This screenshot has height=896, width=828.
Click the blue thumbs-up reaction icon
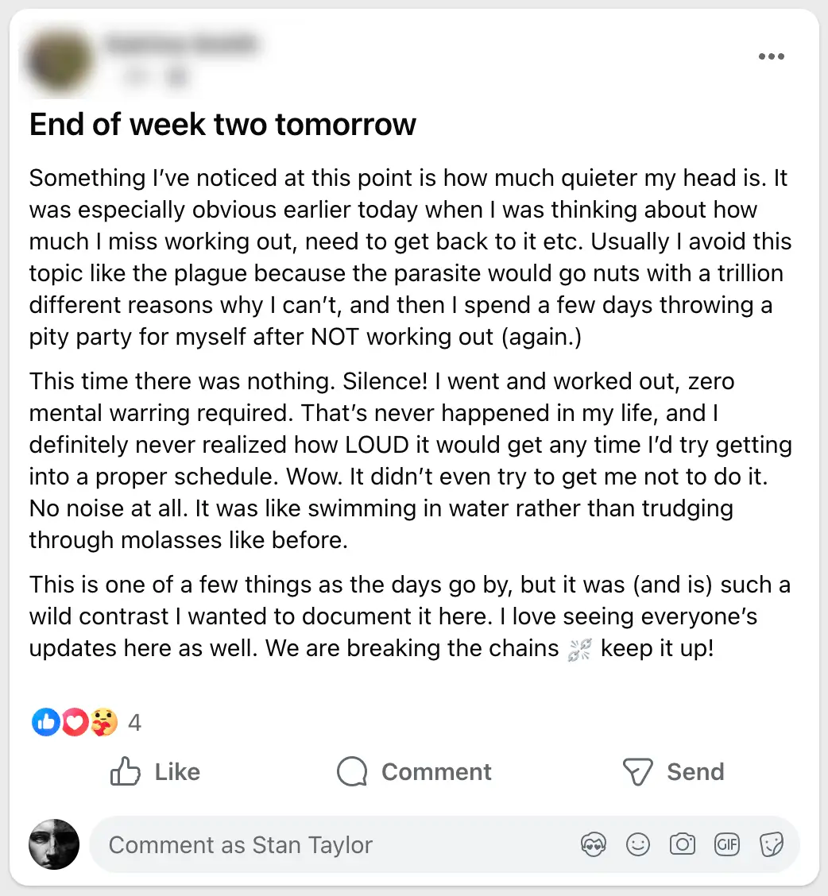click(45, 722)
